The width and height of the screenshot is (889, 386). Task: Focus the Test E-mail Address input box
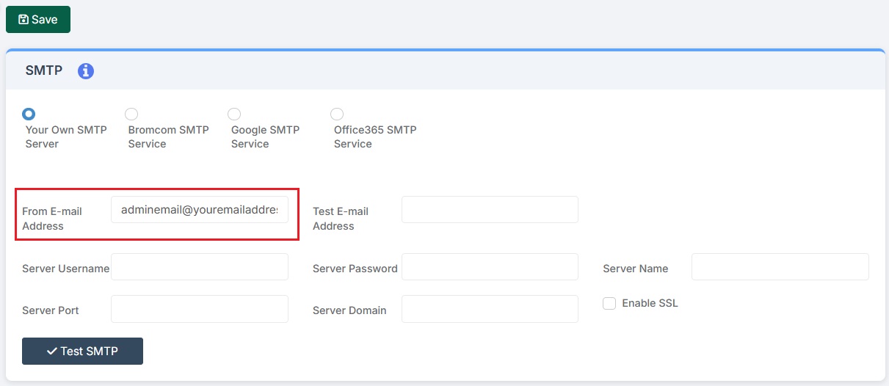[x=490, y=209]
